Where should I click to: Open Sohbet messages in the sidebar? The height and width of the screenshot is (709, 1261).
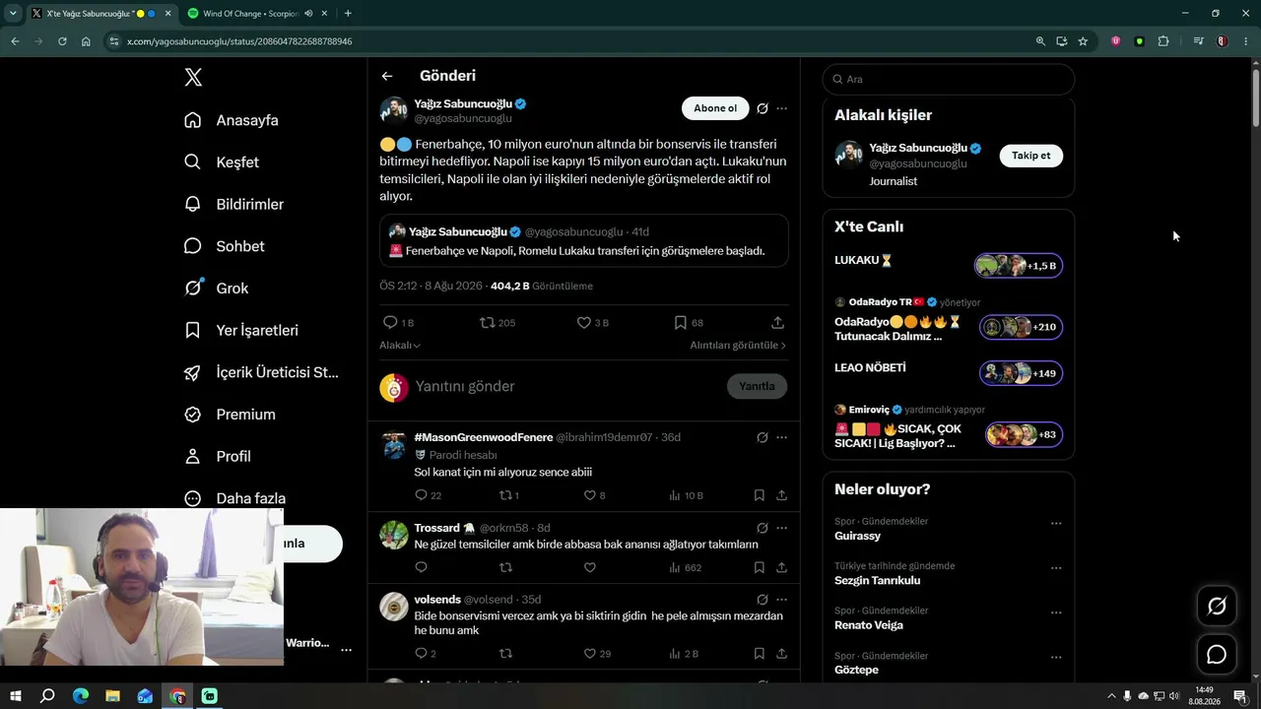[x=224, y=246]
